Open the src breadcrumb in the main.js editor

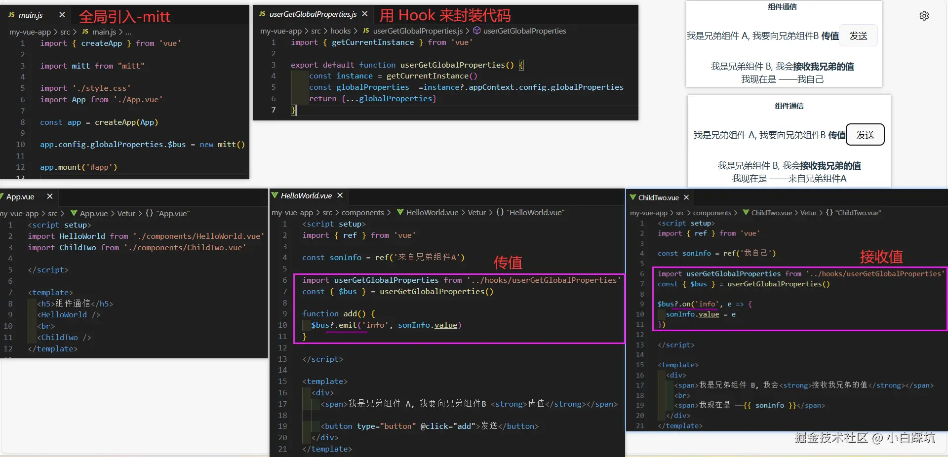click(65, 32)
